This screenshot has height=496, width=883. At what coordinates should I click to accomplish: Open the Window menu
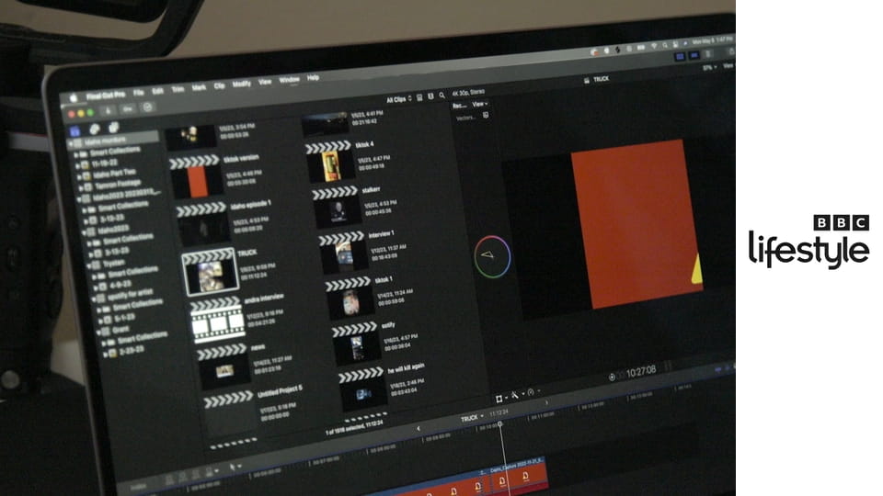[x=289, y=80]
